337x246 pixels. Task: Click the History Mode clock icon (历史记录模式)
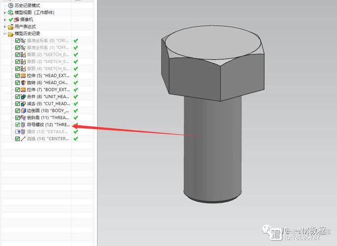[x=10, y=5]
